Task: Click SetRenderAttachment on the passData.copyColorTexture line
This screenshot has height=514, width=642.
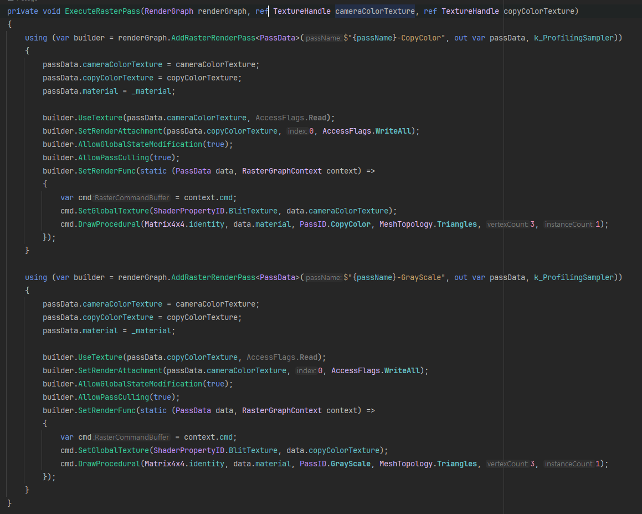Action: (120, 131)
